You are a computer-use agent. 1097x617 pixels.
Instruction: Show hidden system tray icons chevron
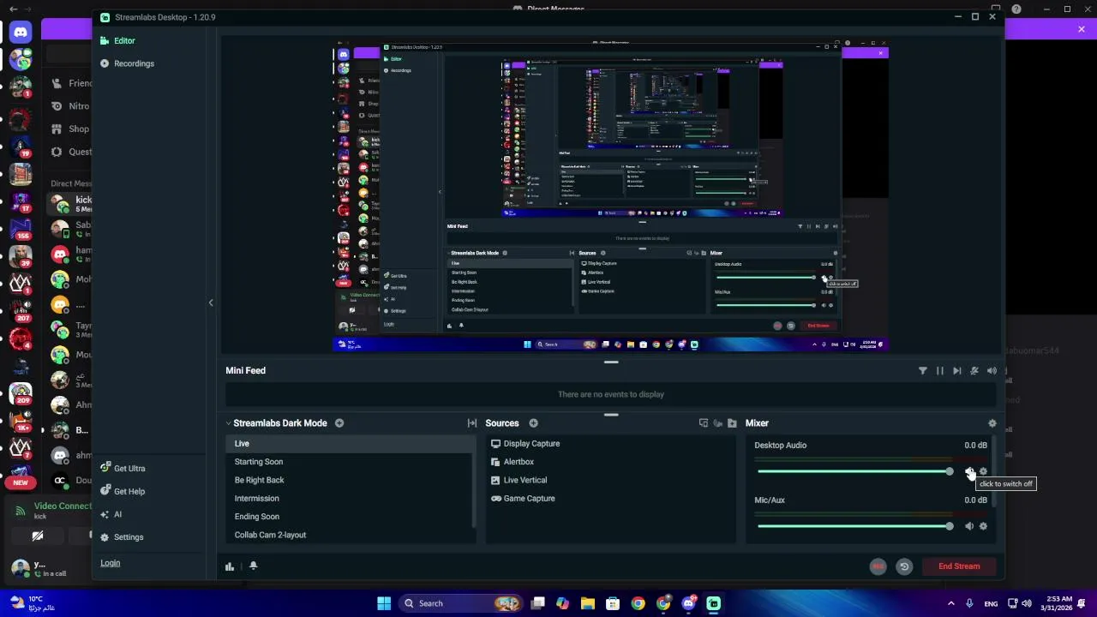coord(950,603)
